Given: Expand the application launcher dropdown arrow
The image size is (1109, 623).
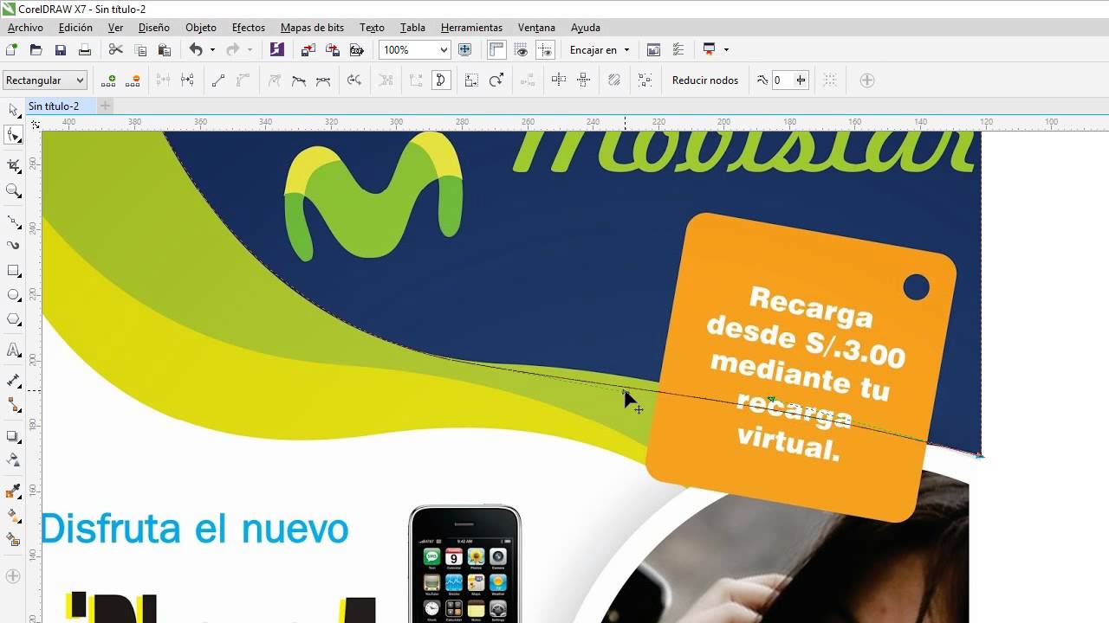Looking at the screenshot, I should pos(726,50).
